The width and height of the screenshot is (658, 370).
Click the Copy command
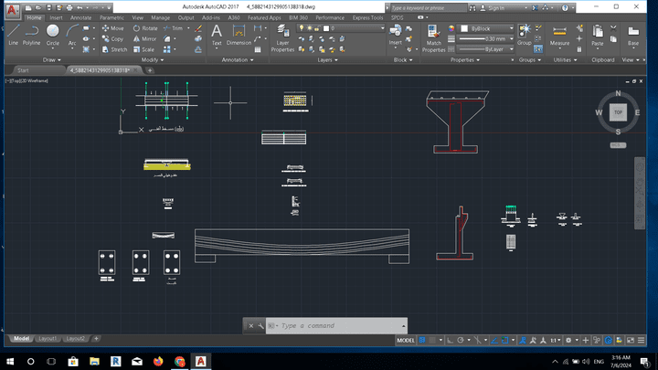pyautogui.click(x=113, y=39)
